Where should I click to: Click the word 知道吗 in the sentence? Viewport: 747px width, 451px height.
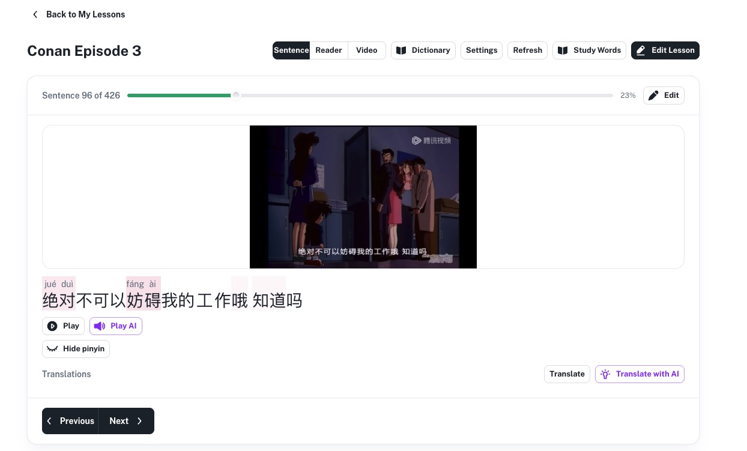point(277,300)
